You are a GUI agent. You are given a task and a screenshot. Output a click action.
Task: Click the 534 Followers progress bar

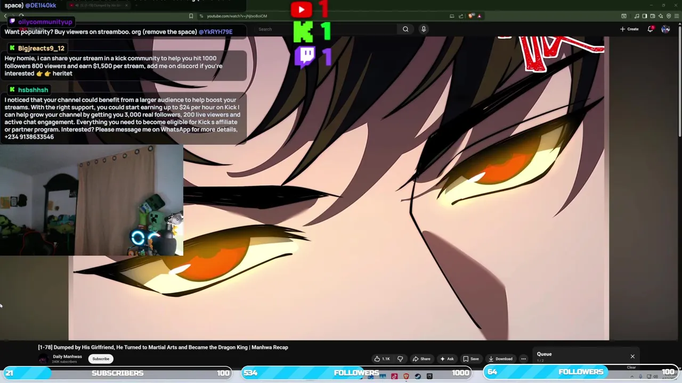tap(356, 373)
